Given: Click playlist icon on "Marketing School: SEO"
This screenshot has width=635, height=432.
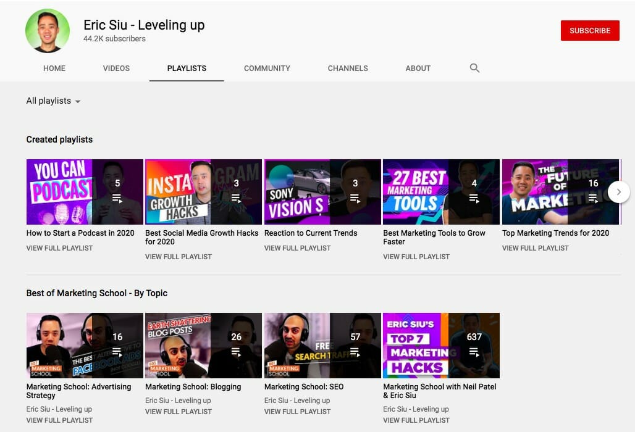Looking at the screenshot, I should tap(355, 351).
